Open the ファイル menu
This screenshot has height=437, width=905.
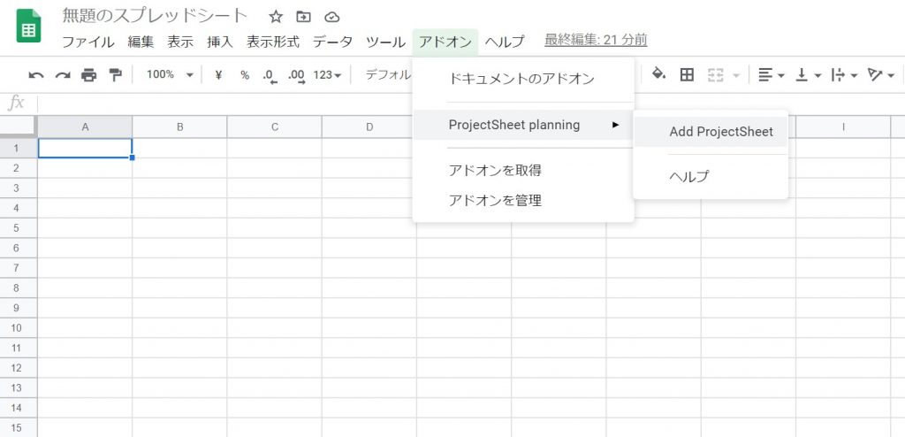point(87,42)
